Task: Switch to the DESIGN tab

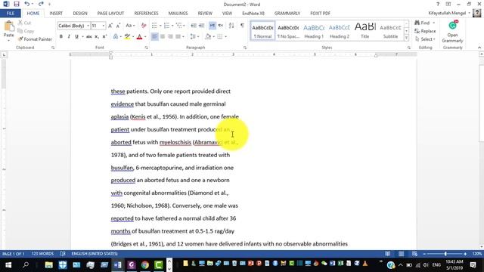Action: [x=80, y=14]
